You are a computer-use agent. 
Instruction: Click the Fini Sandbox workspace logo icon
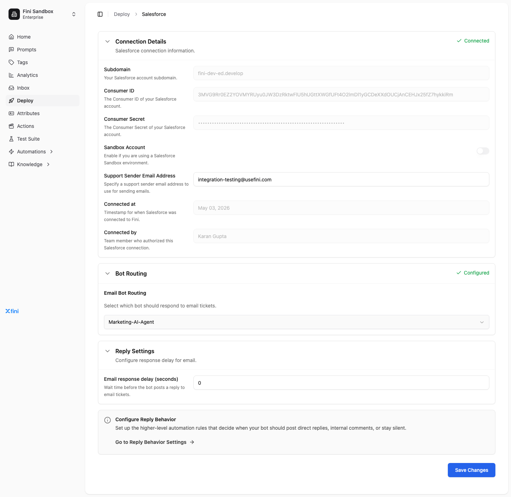(x=14, y=14)
